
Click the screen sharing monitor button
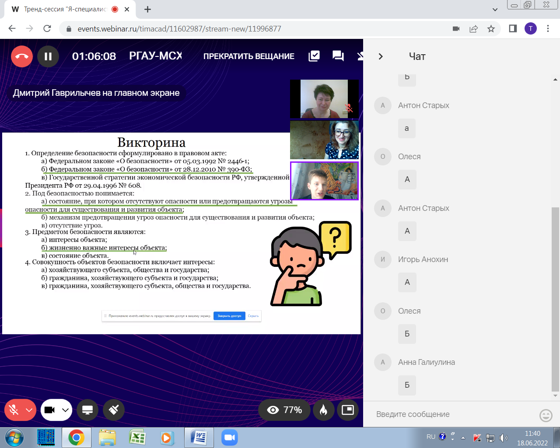tap(87, 410)
